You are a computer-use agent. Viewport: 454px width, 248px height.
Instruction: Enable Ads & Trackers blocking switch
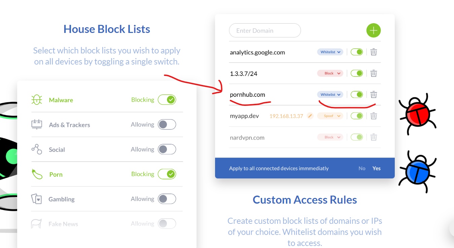coord(167,125)
